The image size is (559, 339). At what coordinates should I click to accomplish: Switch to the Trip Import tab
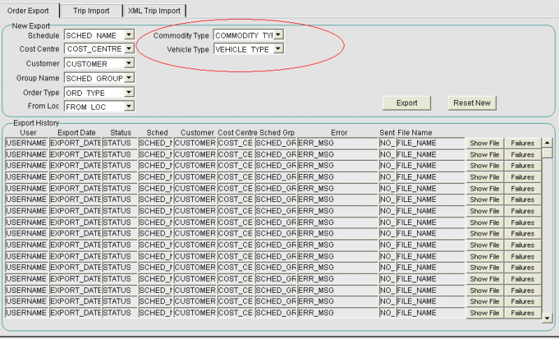point(92,10)
